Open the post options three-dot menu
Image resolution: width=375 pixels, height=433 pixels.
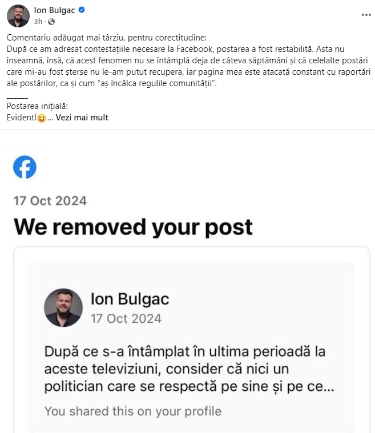pos(366,15)
